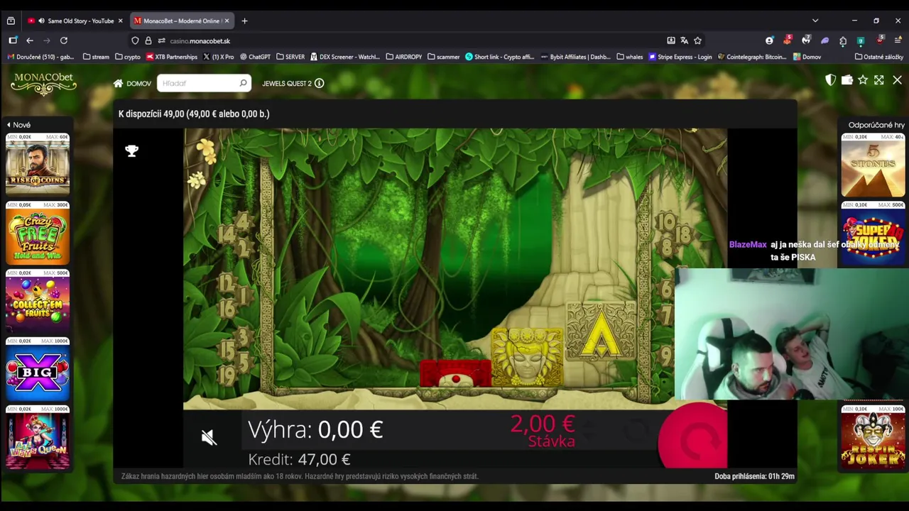Open browser sidebar panel icon
The image size is (909, 511).
point(13,40)
